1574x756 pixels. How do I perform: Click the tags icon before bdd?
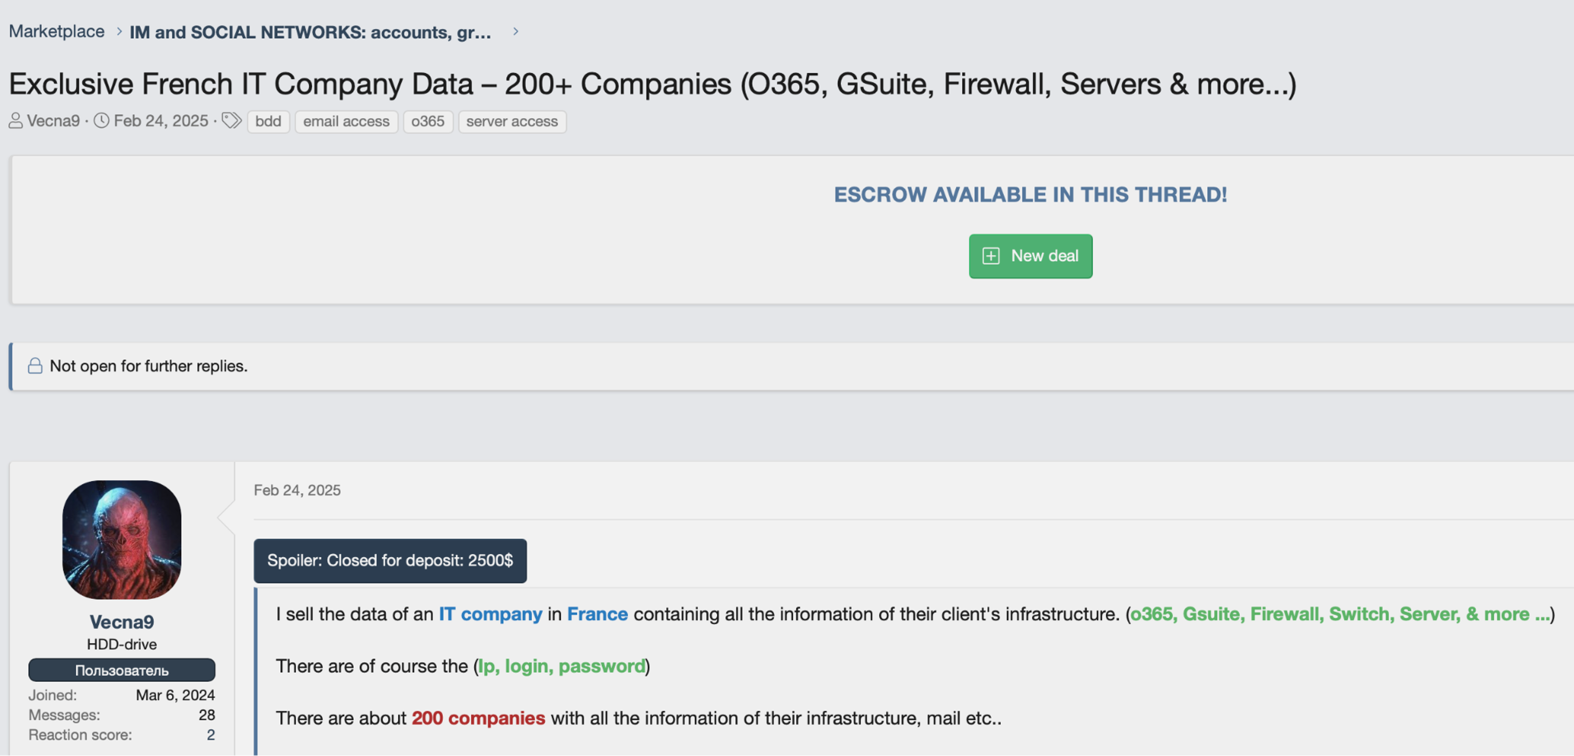click(x=231, y=121)
